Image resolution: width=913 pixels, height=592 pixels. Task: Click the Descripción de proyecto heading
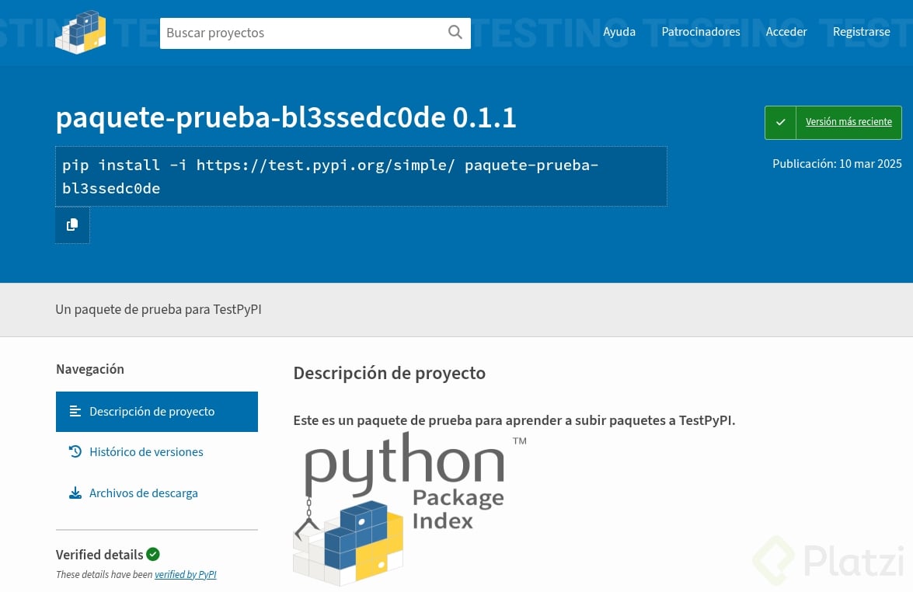click(x=389, y=373)
